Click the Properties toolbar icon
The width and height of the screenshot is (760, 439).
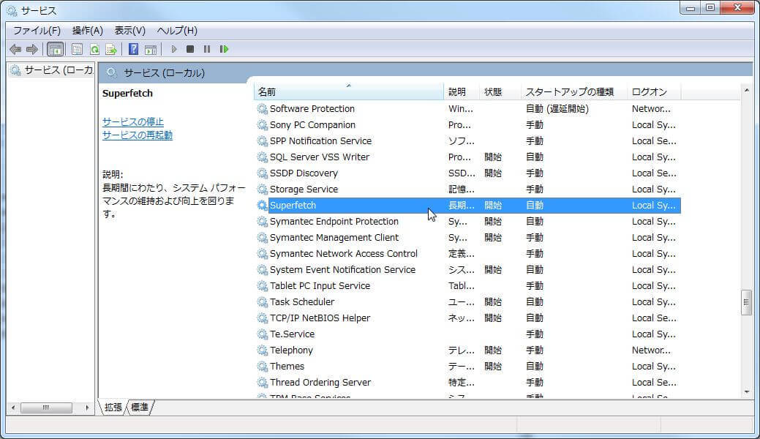click(x=77, y=49)
